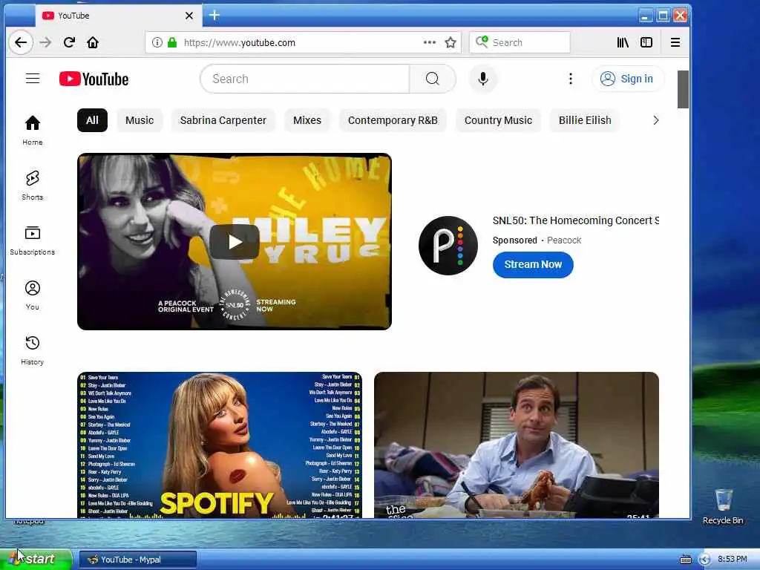Open a new tab with the plus button
760x570 pixels.
click(214, 16)
